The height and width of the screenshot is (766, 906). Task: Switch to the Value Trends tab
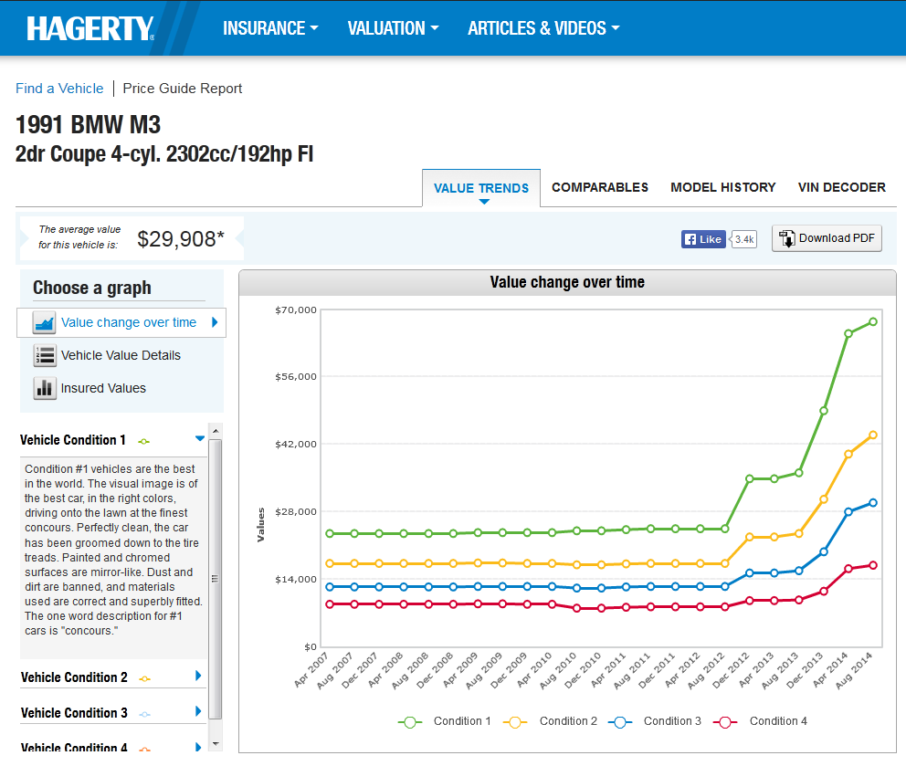481,188
